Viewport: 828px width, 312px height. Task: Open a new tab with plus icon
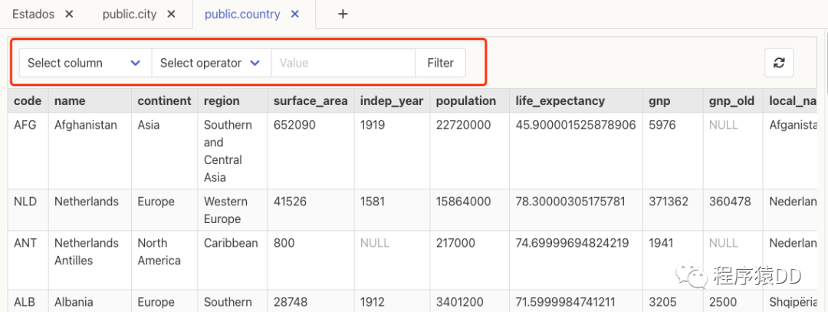[343, 14]
